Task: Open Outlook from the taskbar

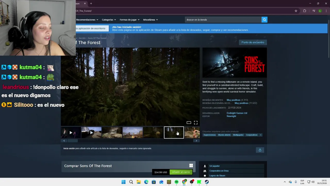Action: 161,182
